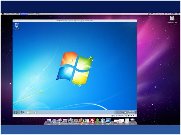
Task: Open Finder from the Dock
Action: click(49, 121)
